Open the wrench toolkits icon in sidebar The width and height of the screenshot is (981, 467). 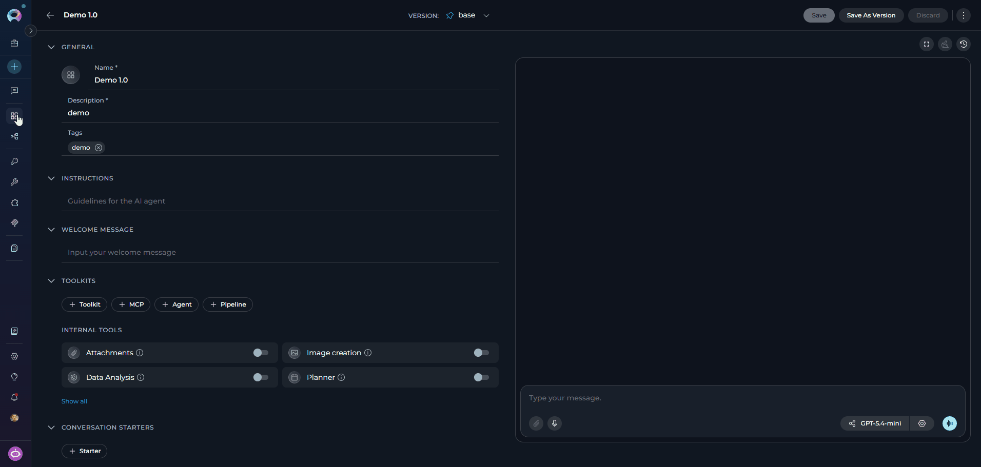(x=14, y=182)
